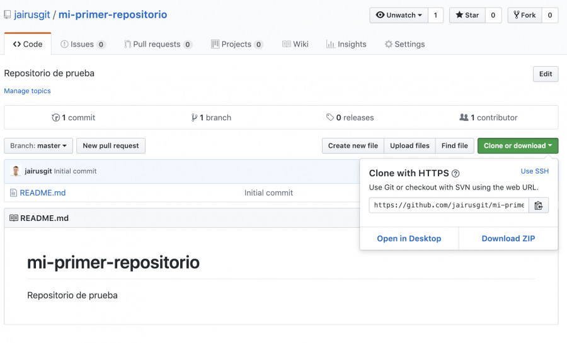Open the Unwatch dropdown button
This screenshot has height=343, width=567.
pyautogui.click(x=399, y=15)
